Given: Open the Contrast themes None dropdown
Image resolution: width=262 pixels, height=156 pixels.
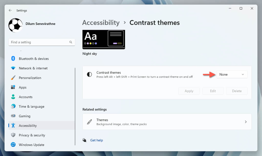Looking at the screenshot, I should coord(232,75).
